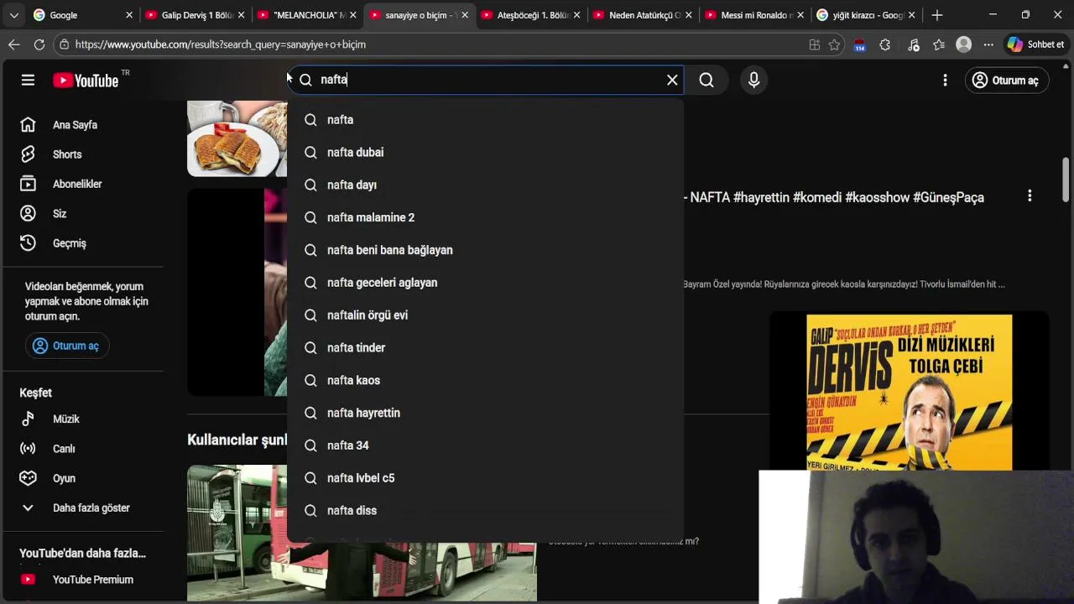Open the browser profile avatar
Image resolution: width=1074 pixels, height=604 pixels.
[963, 44]
